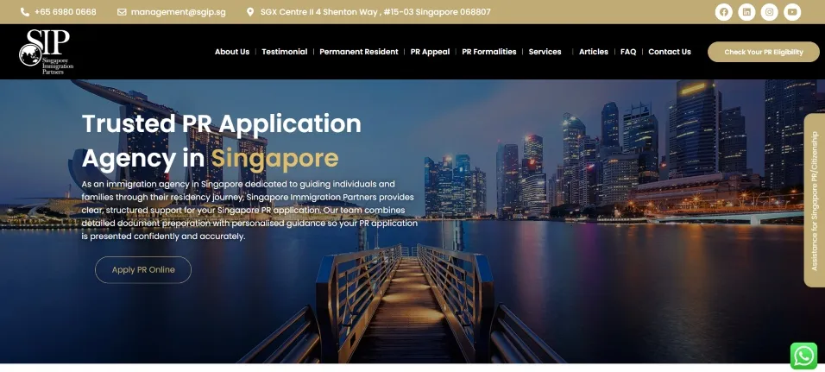The height and width of the screenshot is (372, 825).
Task: Go home via the SIP logo
Action: pos(46,52)
